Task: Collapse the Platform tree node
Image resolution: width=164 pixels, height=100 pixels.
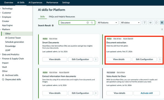Action: click(1, 29)
